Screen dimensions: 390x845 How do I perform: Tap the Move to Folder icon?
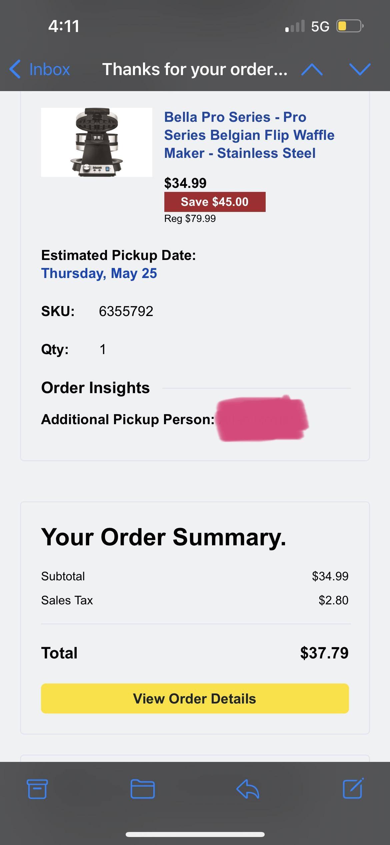coord(142,789)
